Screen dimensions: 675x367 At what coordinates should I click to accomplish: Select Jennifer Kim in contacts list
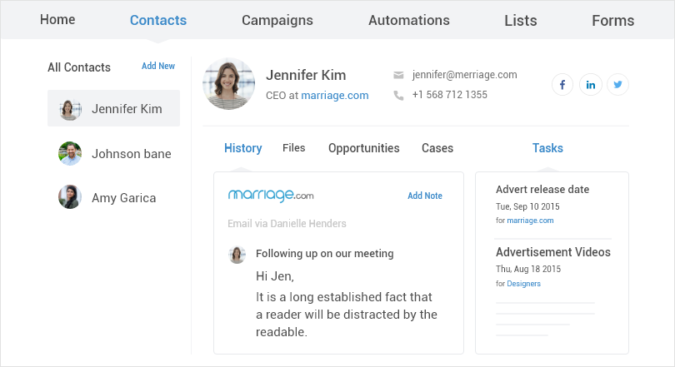[x=113, y=108]
